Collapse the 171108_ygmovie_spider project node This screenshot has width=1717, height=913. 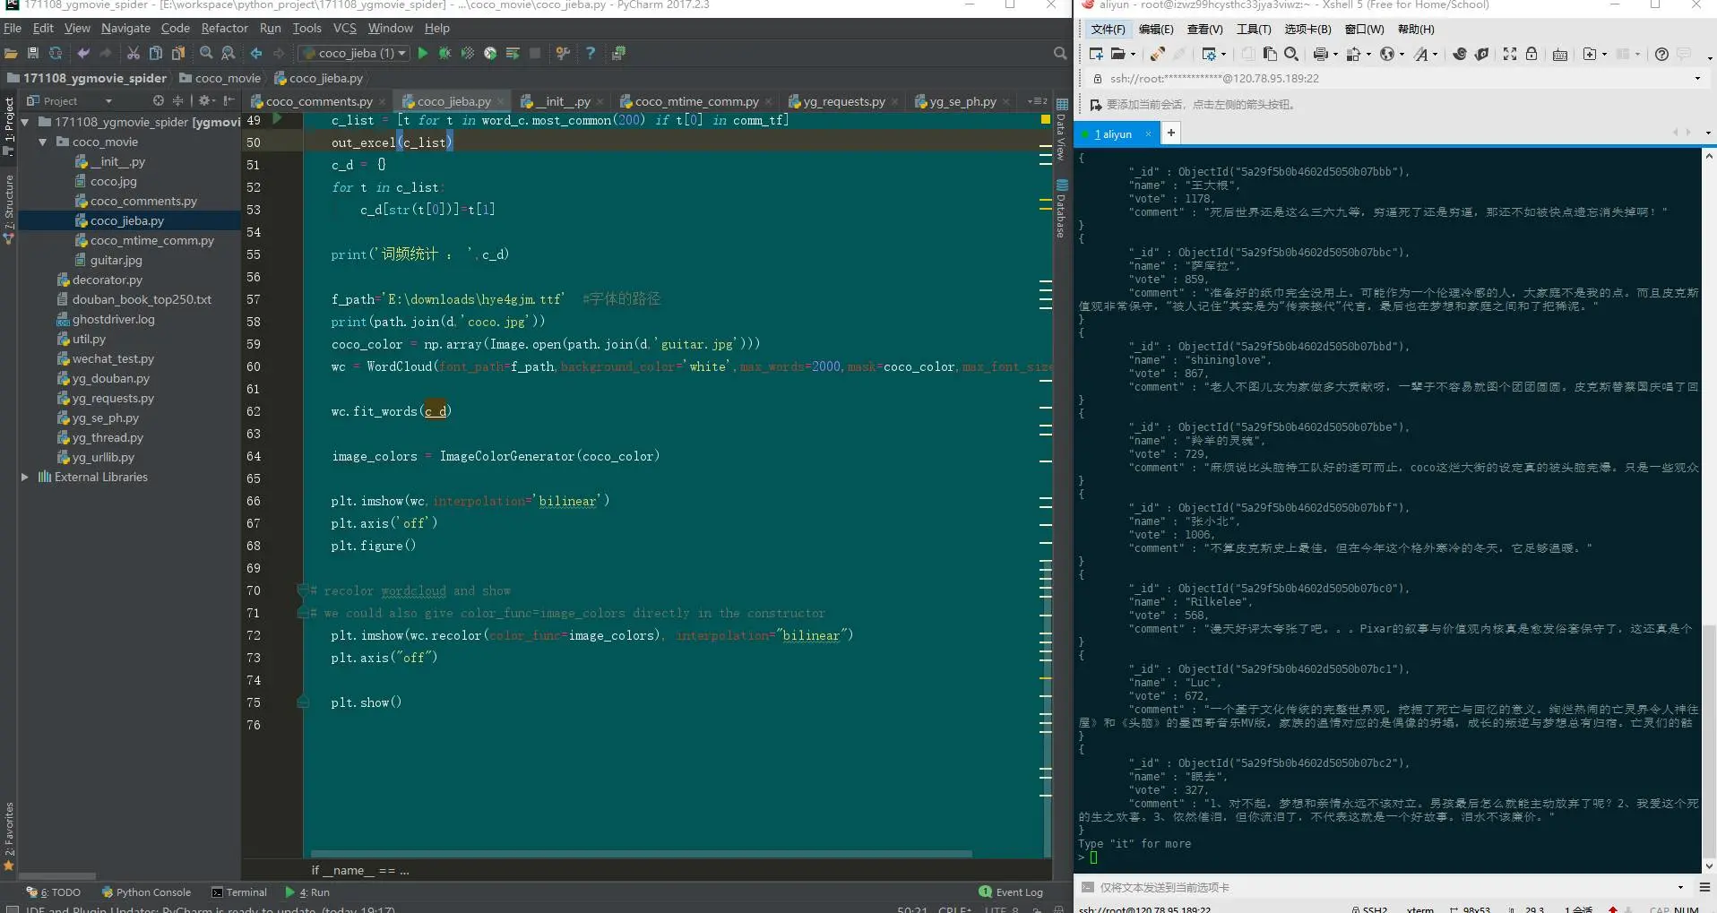pyautogui.click(x=25, y=122)
